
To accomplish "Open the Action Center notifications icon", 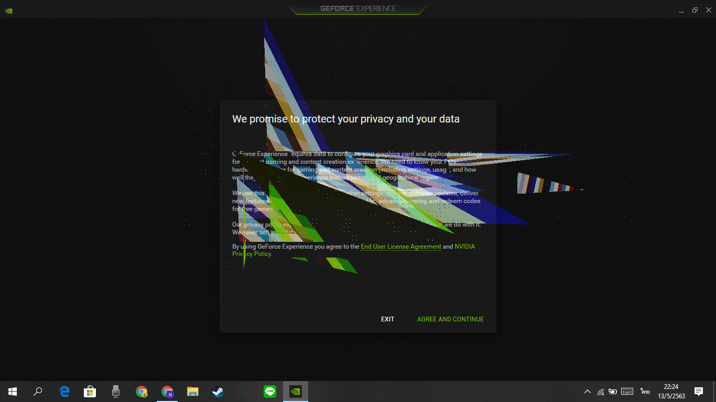I will pyautogui.click(x=699, y=392).
